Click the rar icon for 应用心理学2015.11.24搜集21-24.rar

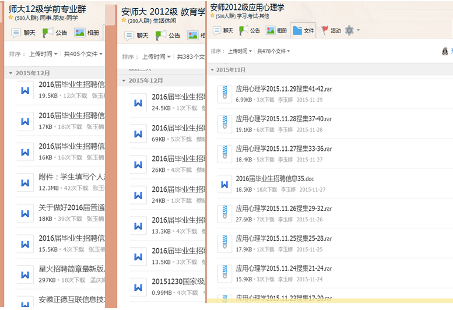224,274
